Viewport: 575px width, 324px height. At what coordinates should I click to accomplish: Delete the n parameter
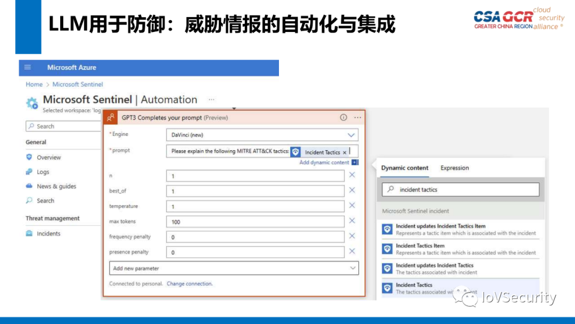(x=352, y=175)
